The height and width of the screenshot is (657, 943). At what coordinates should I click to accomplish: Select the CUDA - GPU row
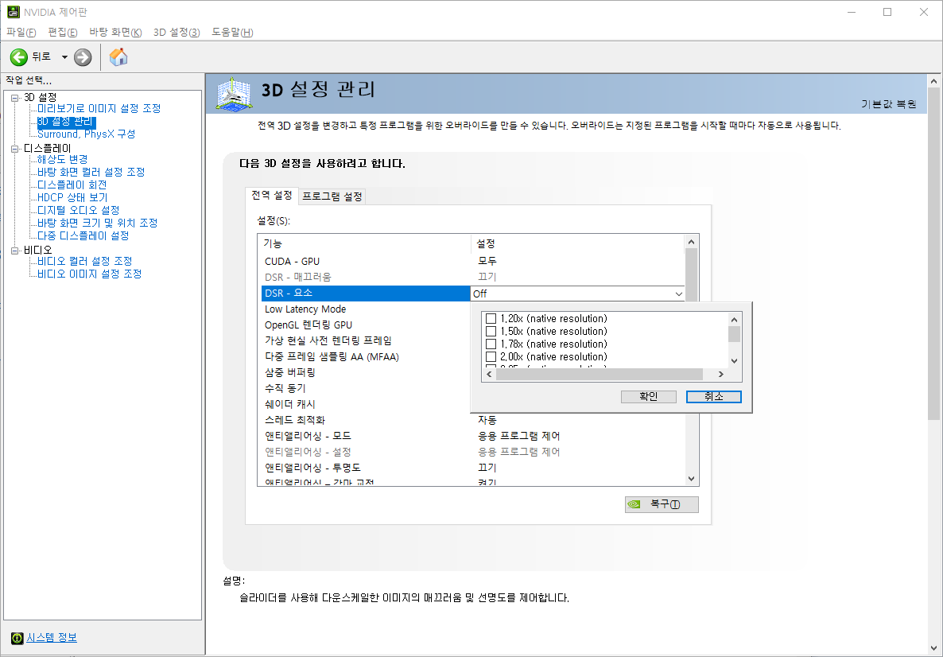[473, 261]
